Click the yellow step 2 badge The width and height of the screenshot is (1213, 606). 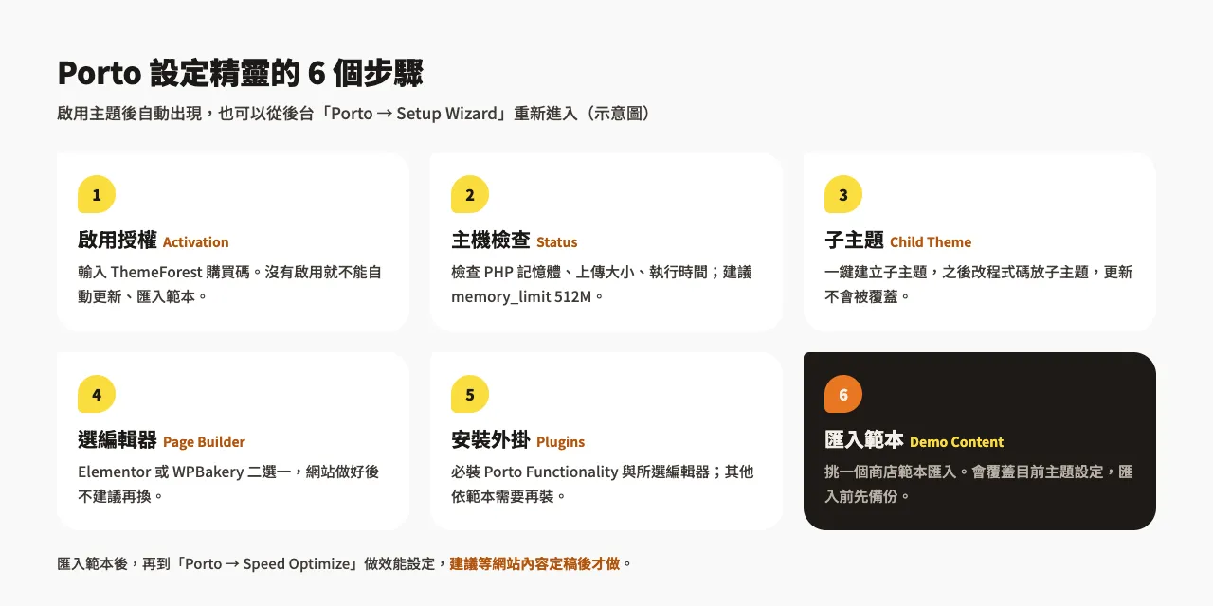click(x=470, y=194)
